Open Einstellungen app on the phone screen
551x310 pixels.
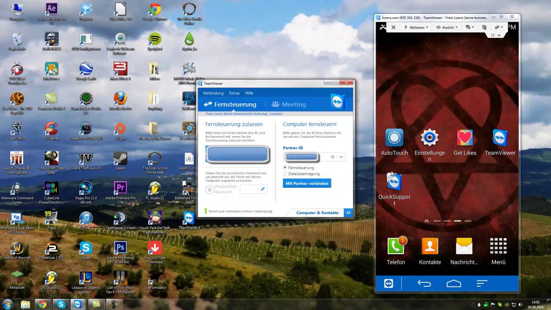click(x=429, y=145)
